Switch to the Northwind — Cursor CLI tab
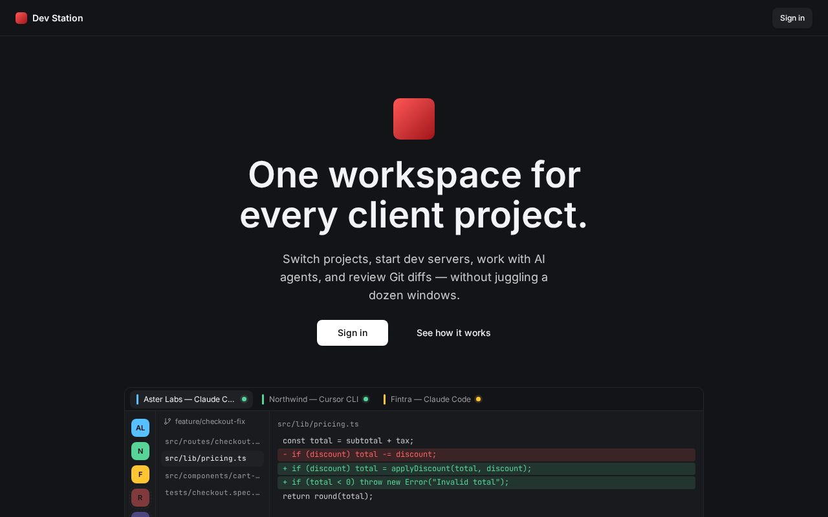Screen dimensions: 828x517 point(315,399)
